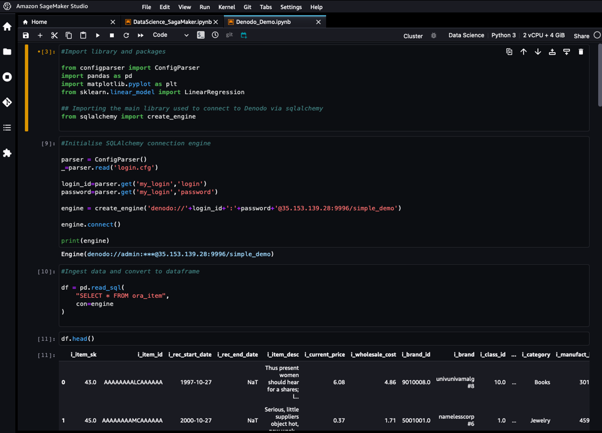Duplicate the active cell with copy icon

[509, 52]
